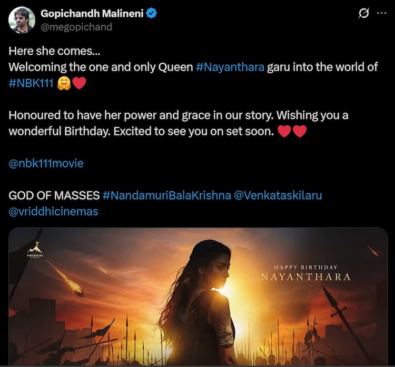Click Gopichandh Malineni's profile avatar

pyautogui.click(x=22, y=20)
